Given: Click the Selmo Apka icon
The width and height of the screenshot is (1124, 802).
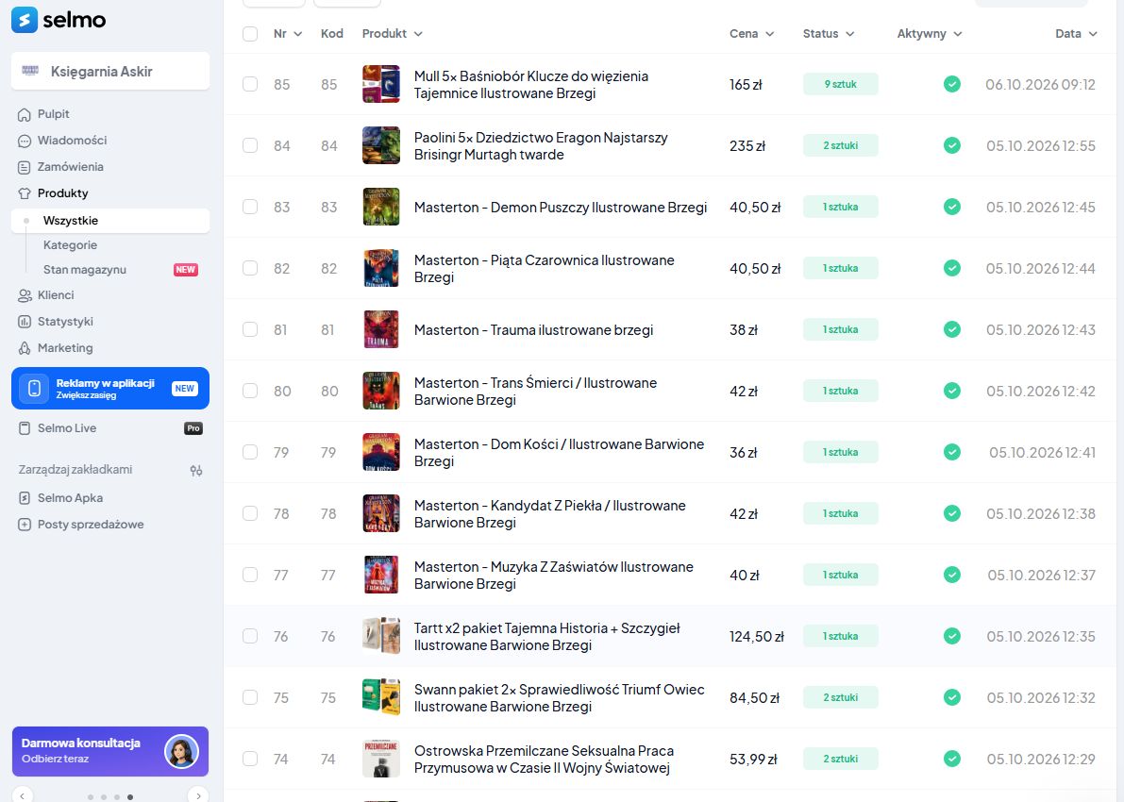Looking at the screenshot, I should click(x=25, y=498).
